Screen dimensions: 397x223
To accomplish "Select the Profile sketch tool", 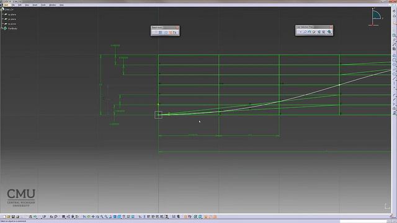I will pyautogui.click(x=394, y=56).
